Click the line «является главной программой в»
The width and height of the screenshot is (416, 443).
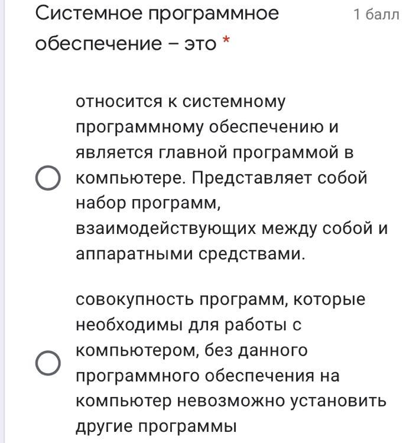pyautogui.click(x=214, y=152)
